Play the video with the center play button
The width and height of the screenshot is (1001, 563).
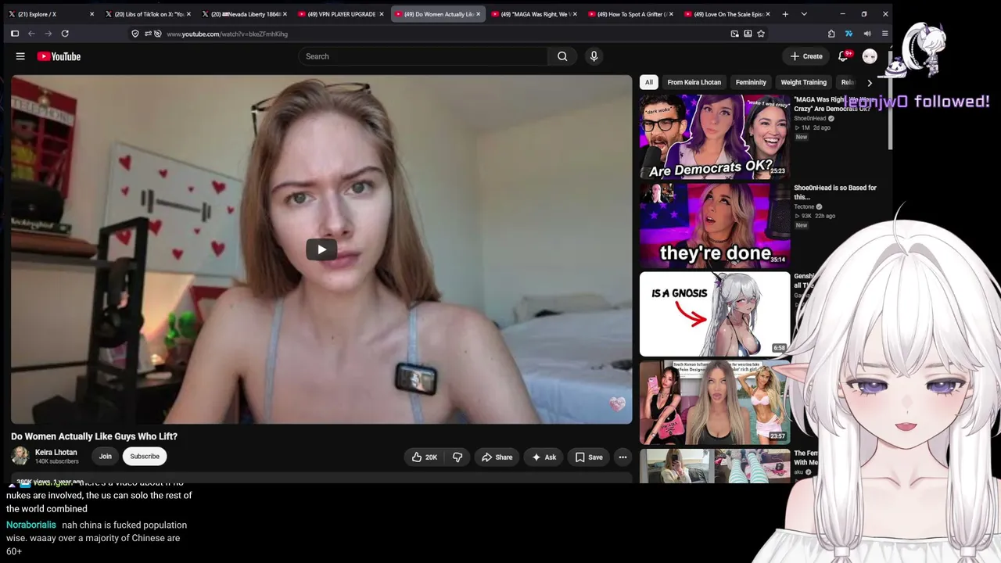coord(321,249)
